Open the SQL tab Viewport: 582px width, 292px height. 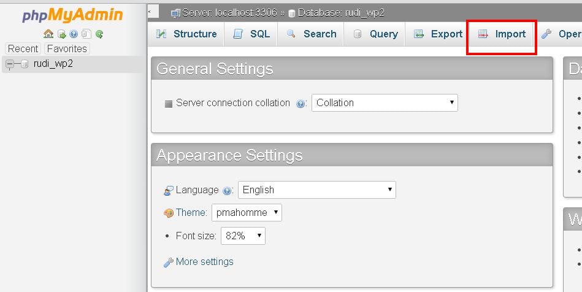click(x=251, y=34)
